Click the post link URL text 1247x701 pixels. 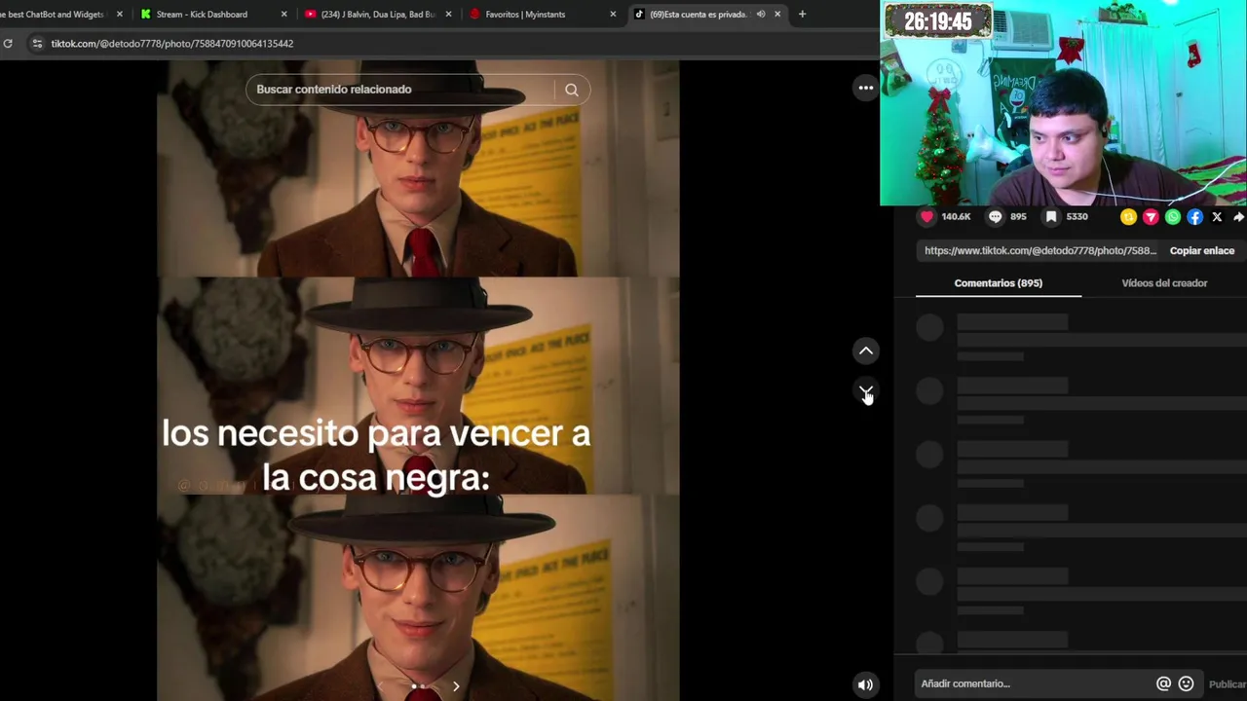click(1039, 251)
